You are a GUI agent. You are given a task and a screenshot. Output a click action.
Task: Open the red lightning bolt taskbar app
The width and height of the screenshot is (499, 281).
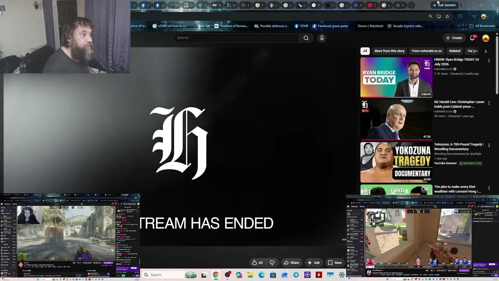[x=319, y=275]
